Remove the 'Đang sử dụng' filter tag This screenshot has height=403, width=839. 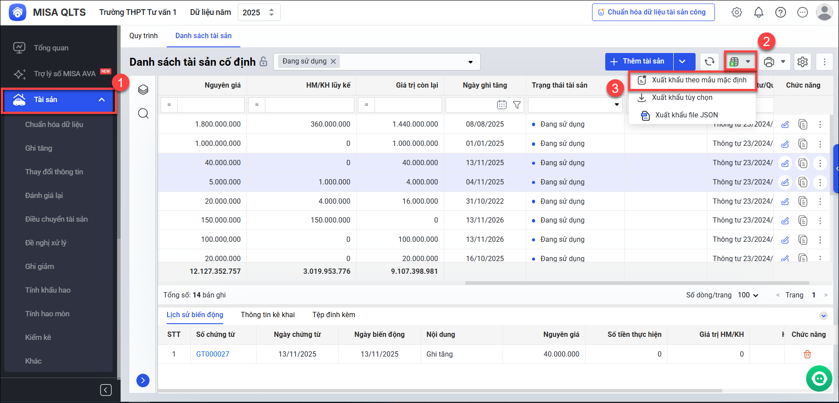333,61
